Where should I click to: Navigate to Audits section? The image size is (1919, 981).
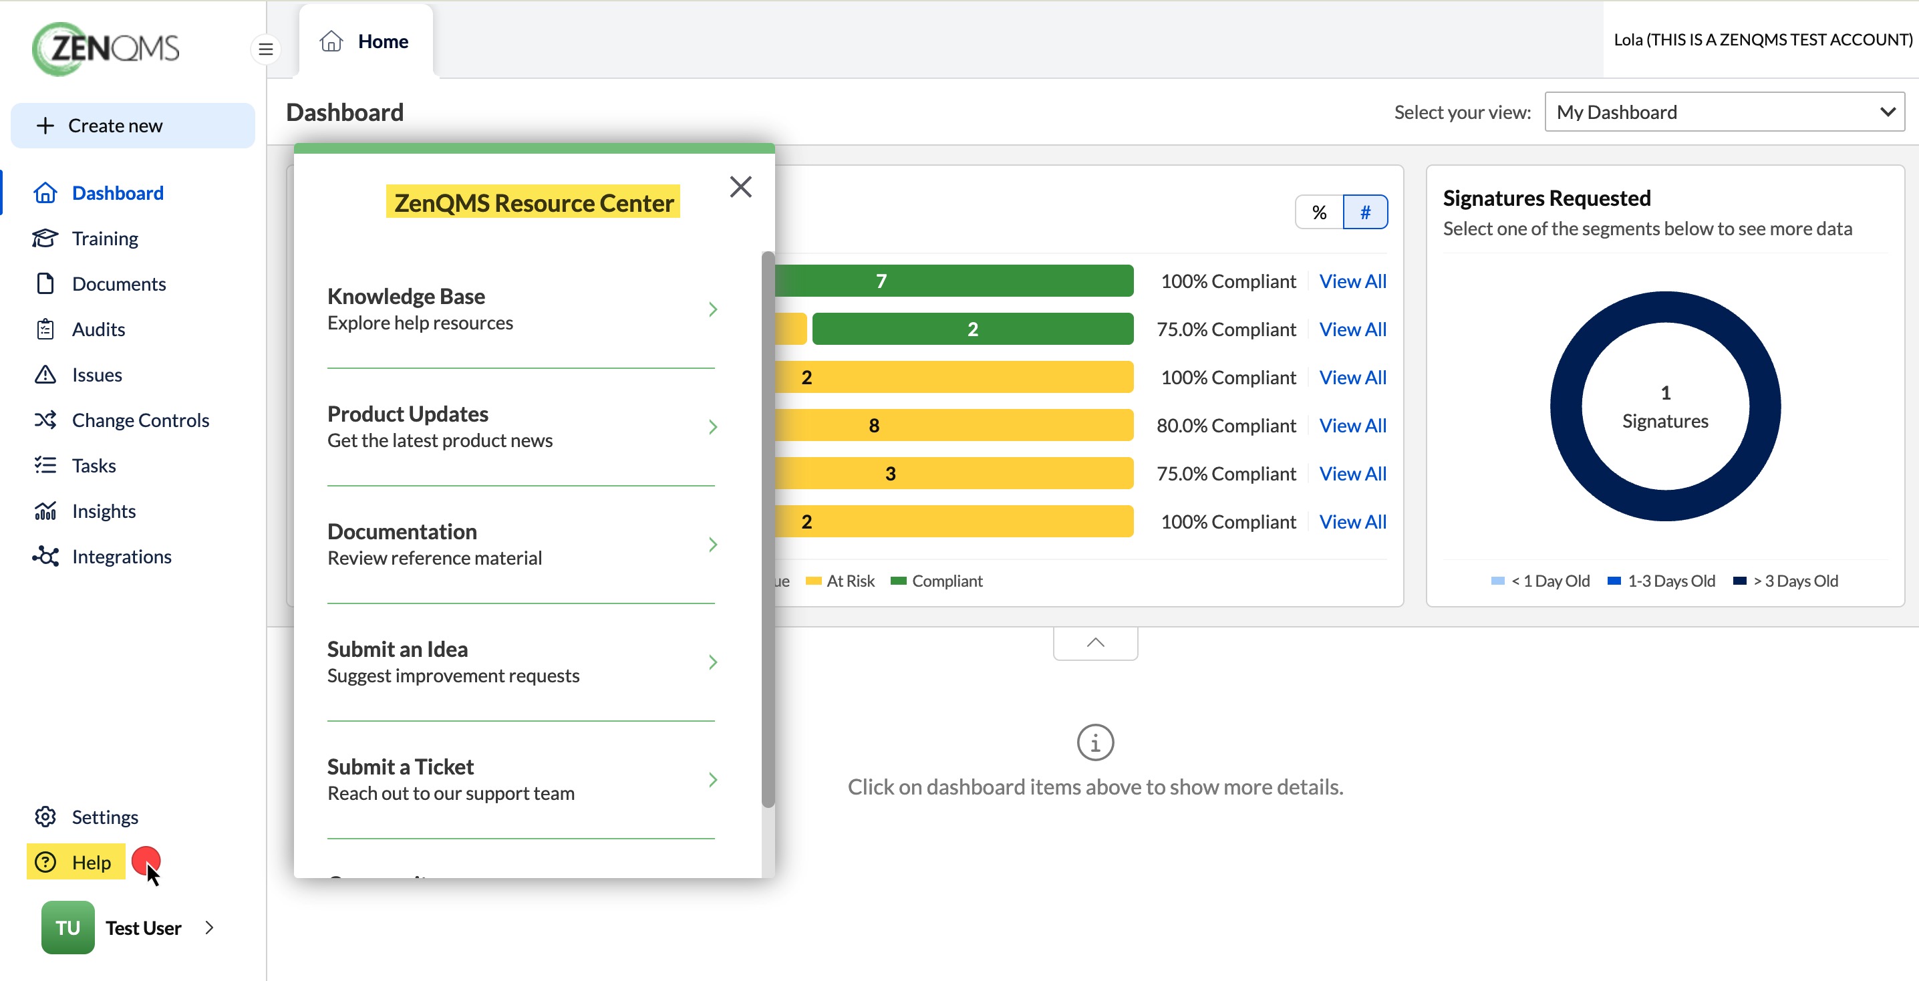click(x=98, y=329)
